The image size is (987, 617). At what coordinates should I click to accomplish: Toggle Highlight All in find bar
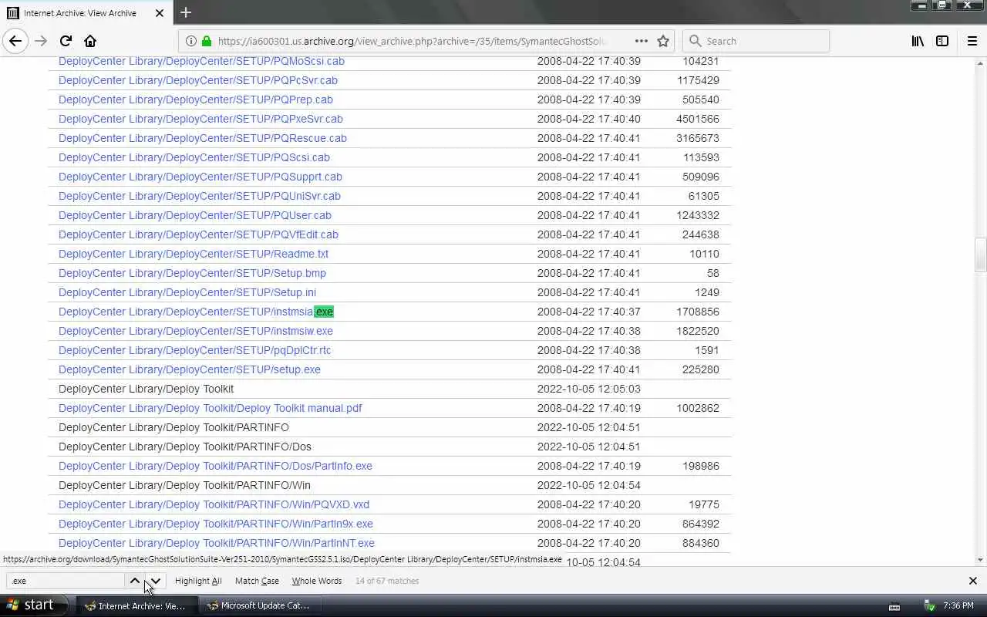198,581
